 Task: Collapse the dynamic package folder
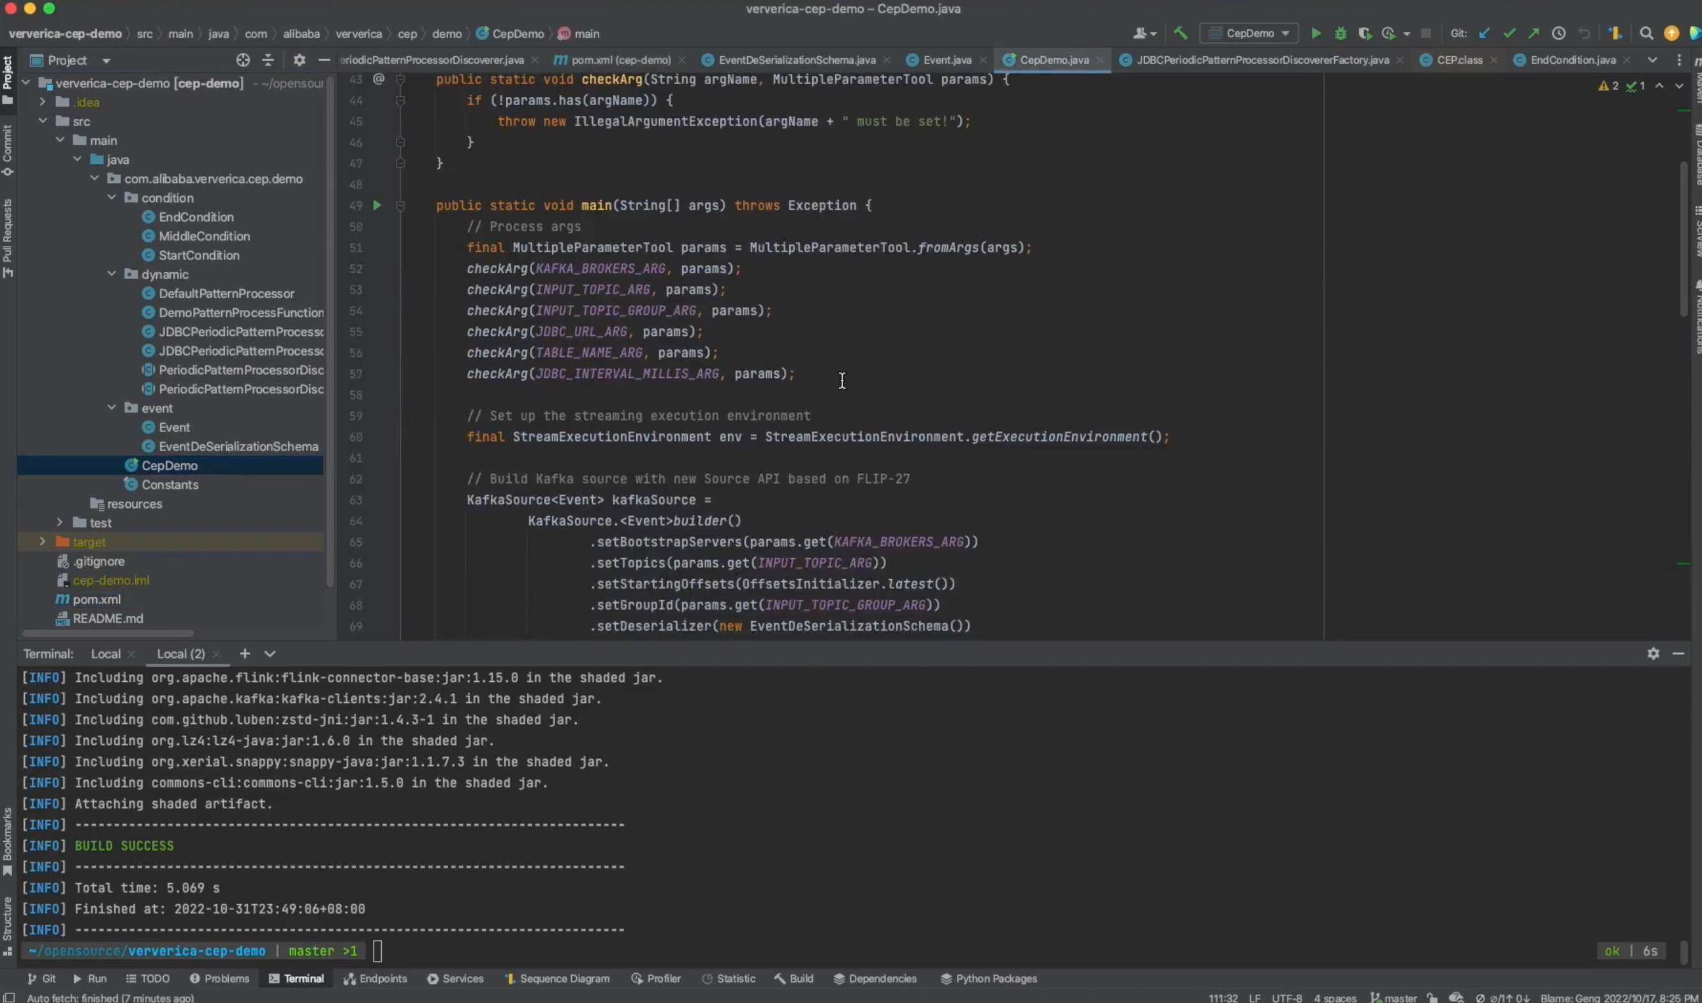112,275
